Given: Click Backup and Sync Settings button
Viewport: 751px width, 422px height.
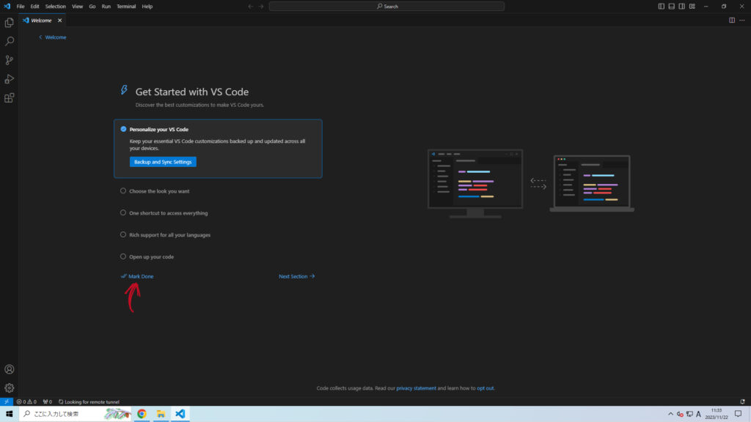Looking at the screenshot, I should [x=163, y=162].
